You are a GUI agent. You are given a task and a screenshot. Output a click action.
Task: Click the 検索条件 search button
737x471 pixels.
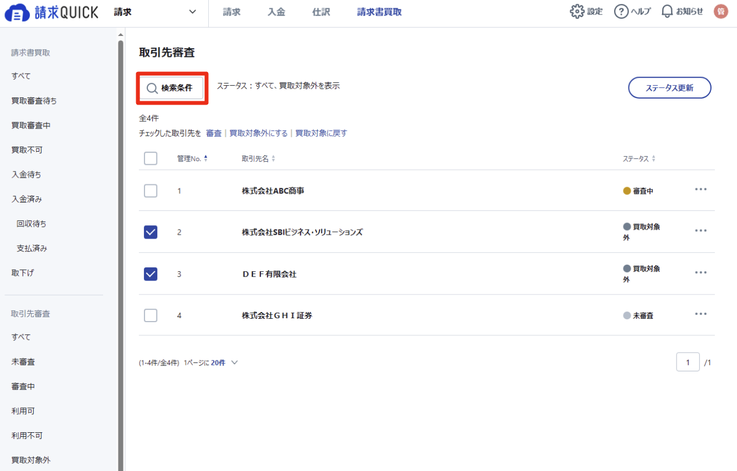(172, 88)
